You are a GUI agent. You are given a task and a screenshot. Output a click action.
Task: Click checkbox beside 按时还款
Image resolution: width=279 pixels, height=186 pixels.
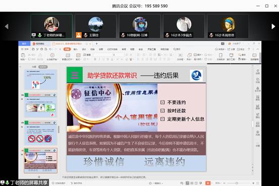(x=162, y=110)
